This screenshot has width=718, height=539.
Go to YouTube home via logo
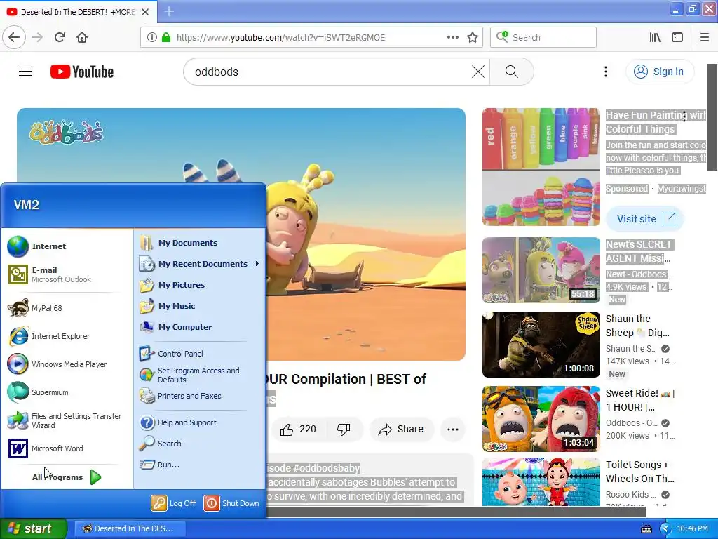[x=82, y=72]
